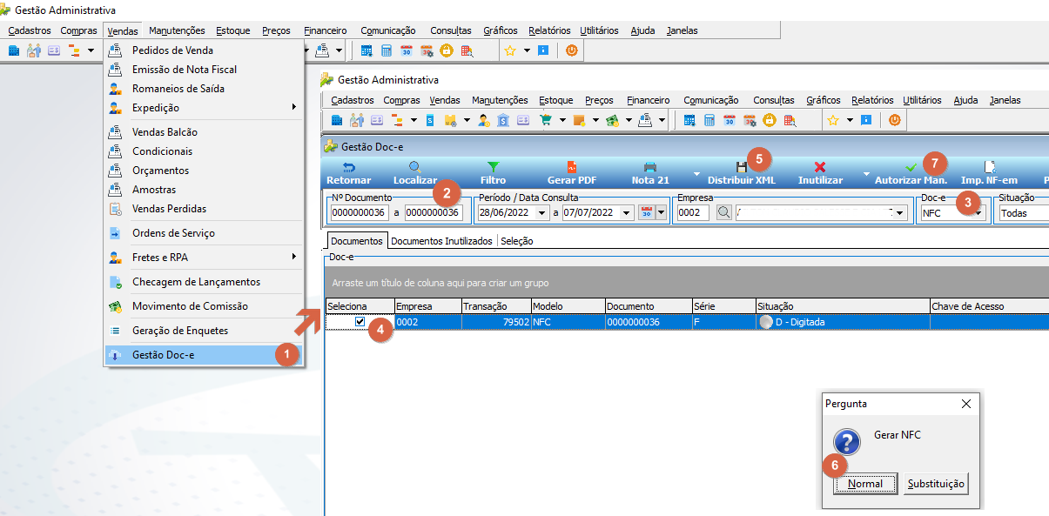Click the Empresa code field 0002
Screen dimensions: 1049x516
(693, 212)
